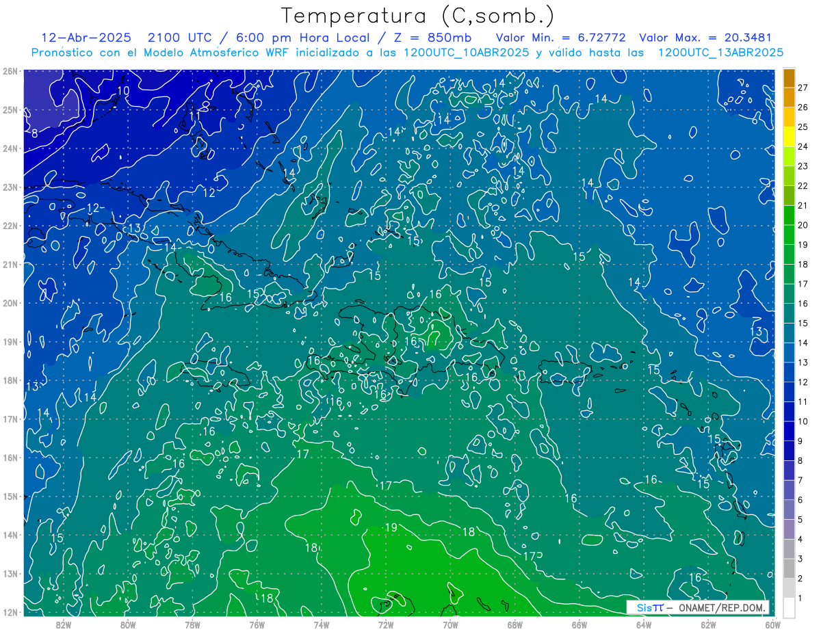Click the "20N" latitude axis label

pyautogui.click(x=10, y=303)
